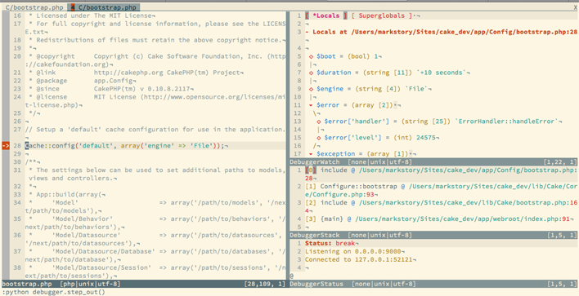Screen dimensions: 579x296
Task: Click the DebuggerStack status bar
Action: click(433, 235)
